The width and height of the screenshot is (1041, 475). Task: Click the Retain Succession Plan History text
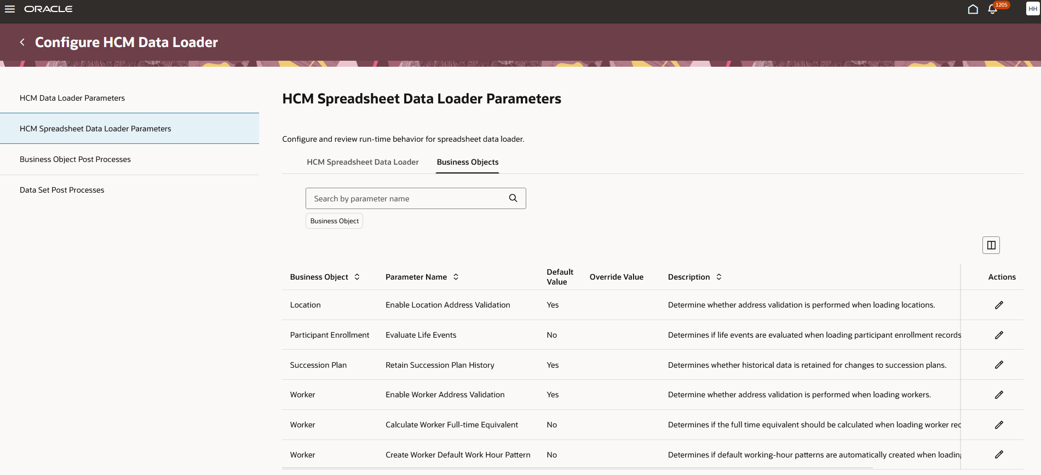pos(440,365)
